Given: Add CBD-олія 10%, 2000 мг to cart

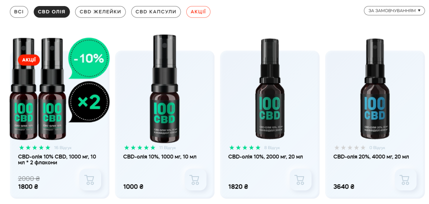Looking at the screenshot, I should click(x=300, y=180).
